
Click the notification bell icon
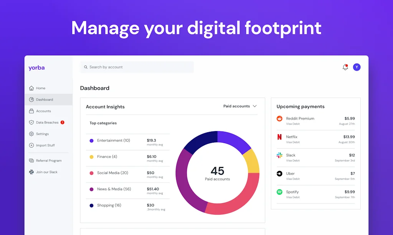[x=345, y=67]
